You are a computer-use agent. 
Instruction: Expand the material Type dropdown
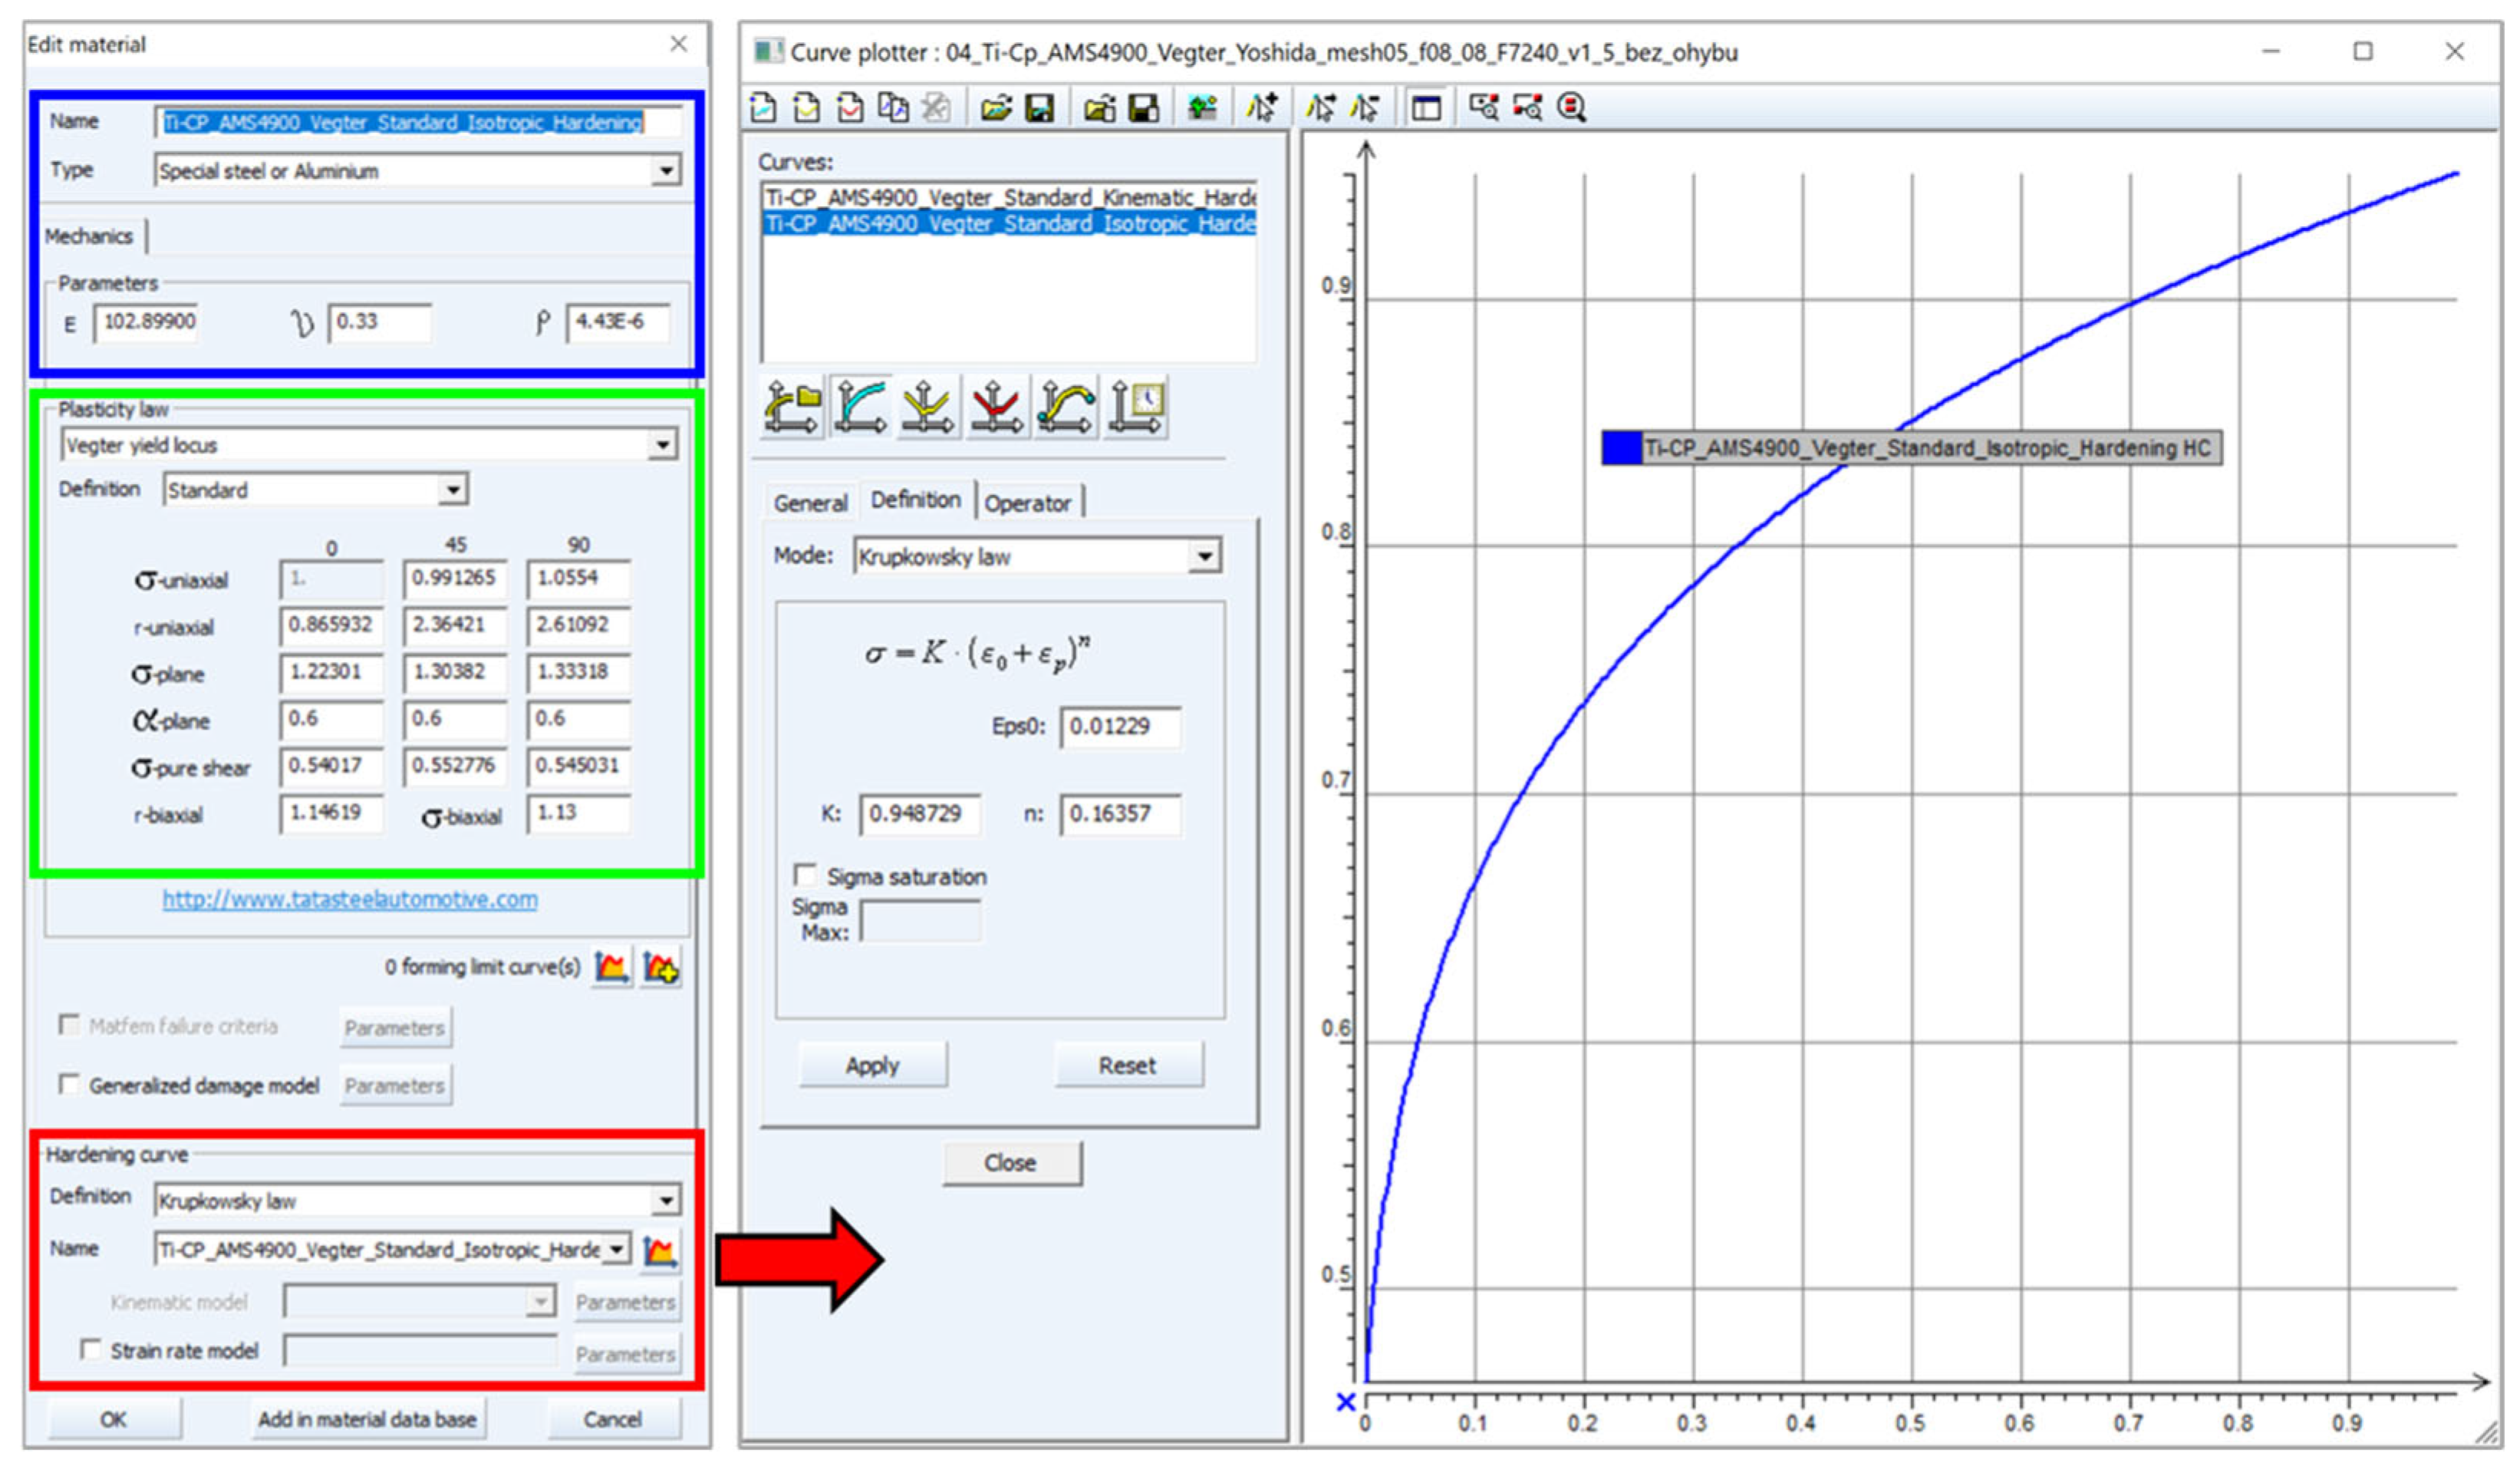click(x=666, y=171)
